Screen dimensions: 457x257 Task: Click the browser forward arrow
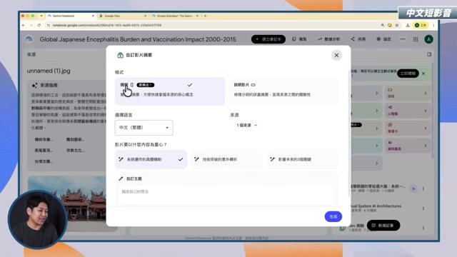tap(31, 26)
